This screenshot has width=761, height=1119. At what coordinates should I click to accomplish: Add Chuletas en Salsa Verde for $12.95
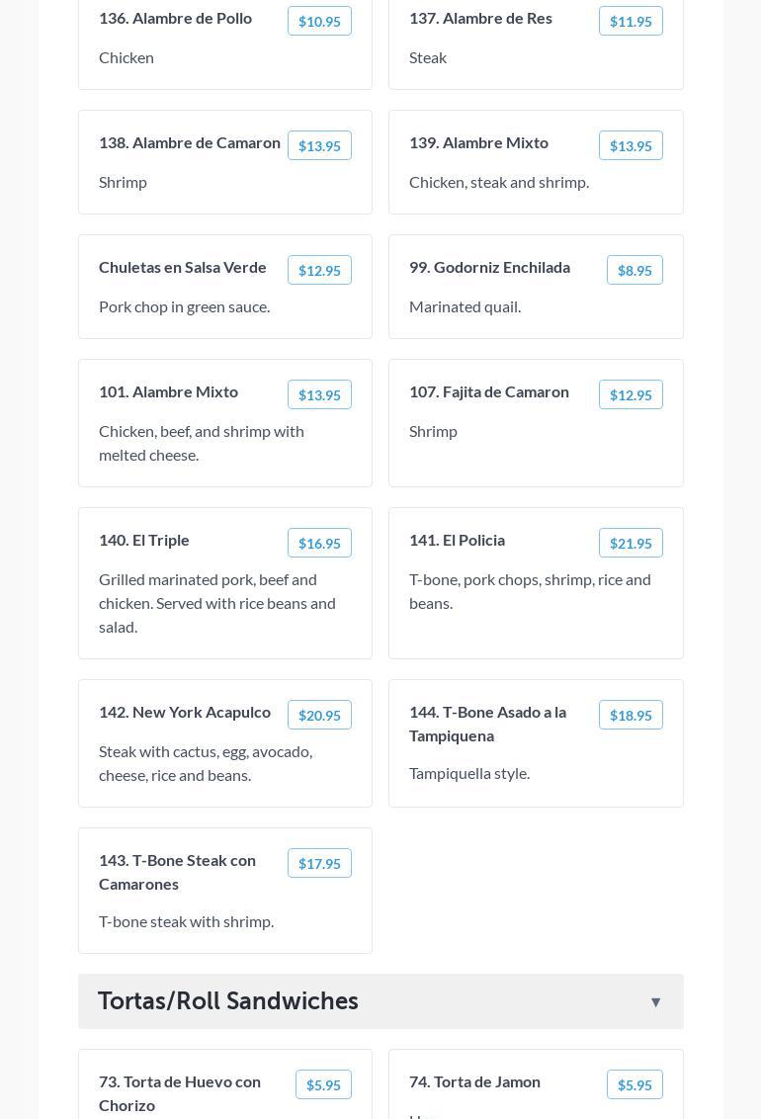319,271
